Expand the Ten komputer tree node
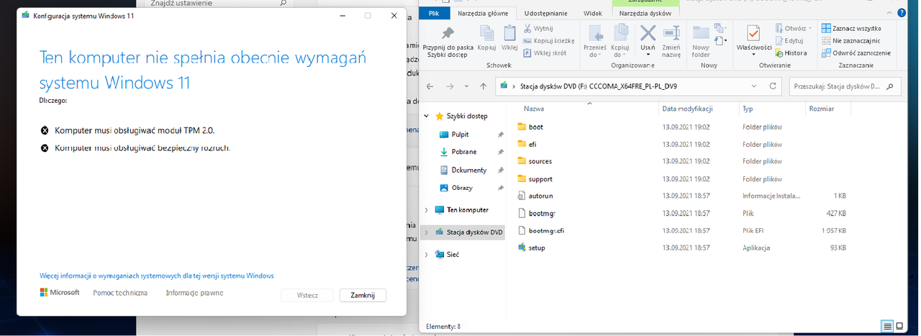The height and width of the screenshot is (336, 921). 427,210
